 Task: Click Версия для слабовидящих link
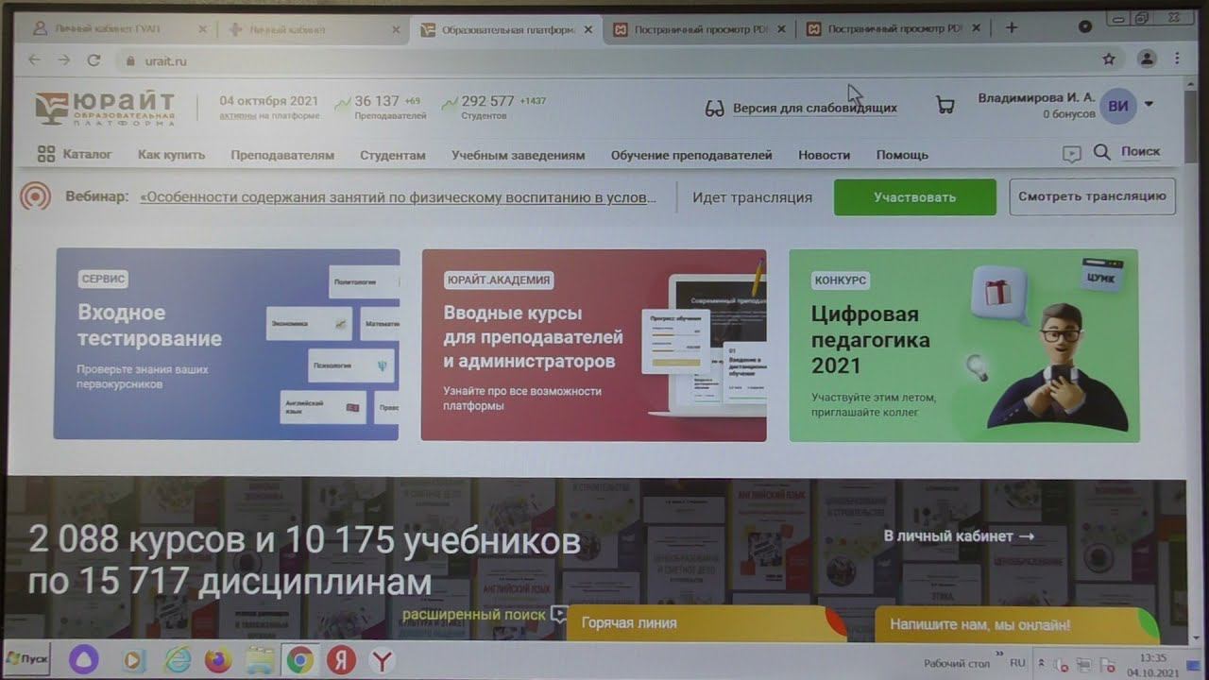point(815,108)
